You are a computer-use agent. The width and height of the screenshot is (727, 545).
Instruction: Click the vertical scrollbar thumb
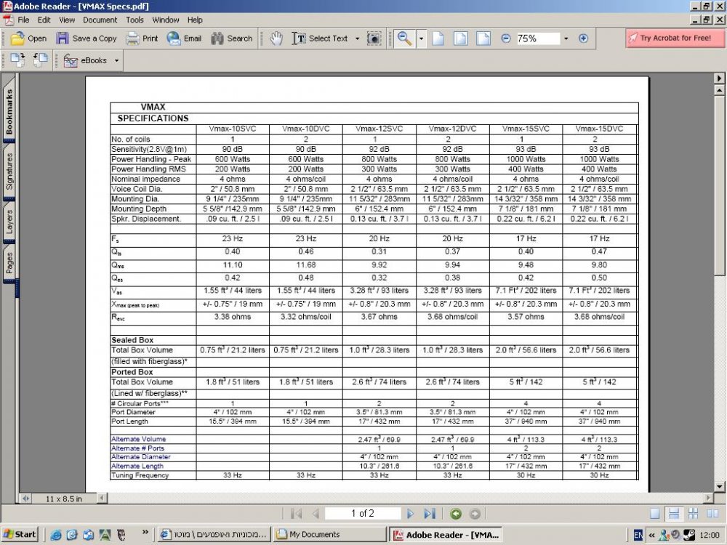point(719,186)
